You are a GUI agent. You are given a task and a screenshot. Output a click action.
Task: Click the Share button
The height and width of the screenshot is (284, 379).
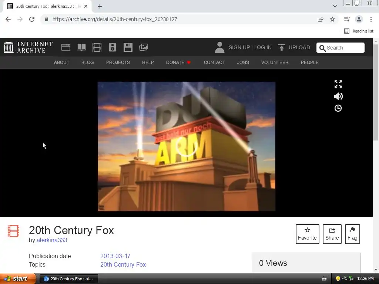pyautogui.click(x=332, y=234)
